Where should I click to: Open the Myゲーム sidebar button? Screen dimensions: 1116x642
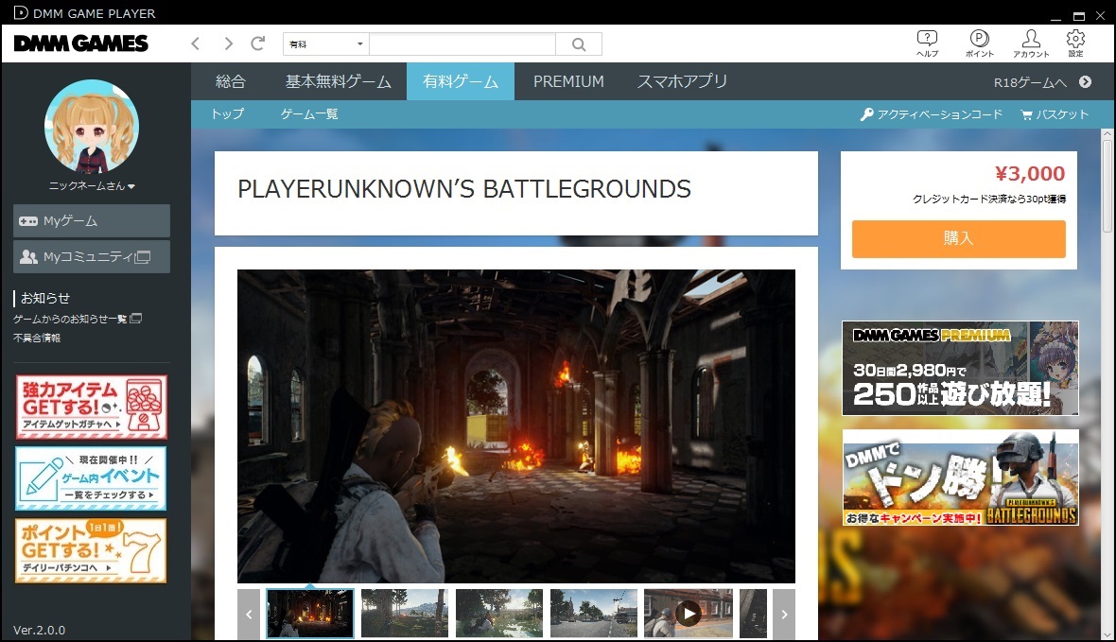92,220
